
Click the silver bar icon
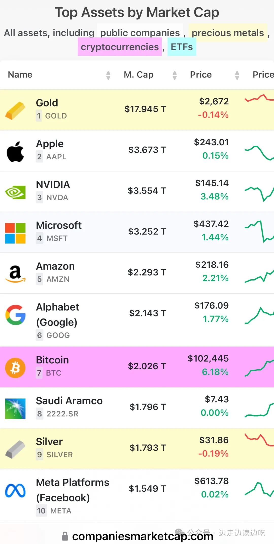pos(15,449)
